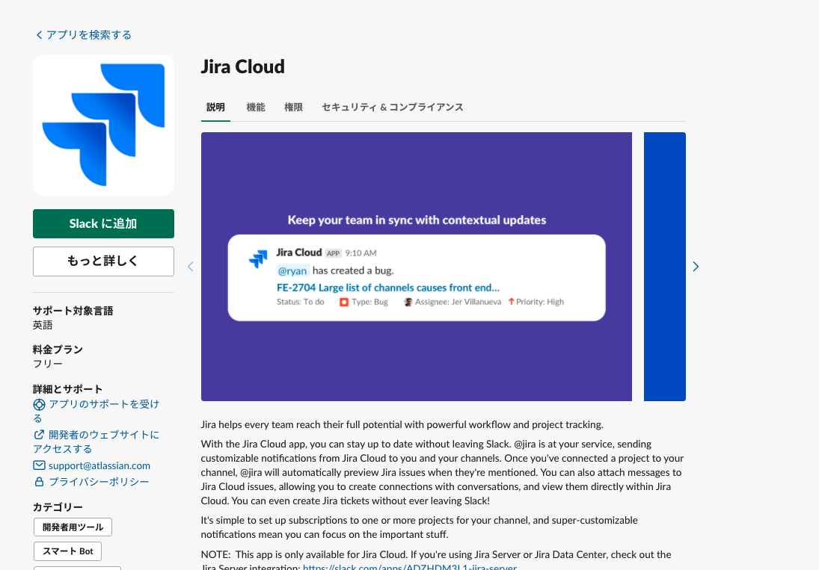Click the フリー pricing value
This screenshot has width=819, height=570.
point(48,364)
